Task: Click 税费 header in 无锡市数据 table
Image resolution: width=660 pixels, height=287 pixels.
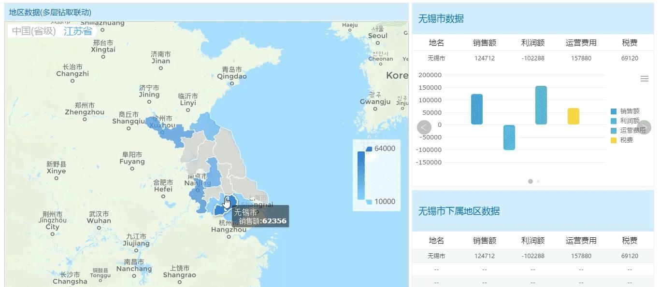Action: coord(630,43)
